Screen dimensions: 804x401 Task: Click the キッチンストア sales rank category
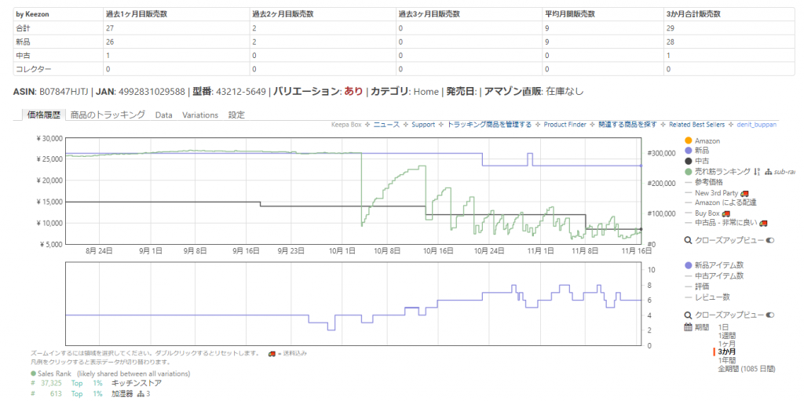coord(137,384)
